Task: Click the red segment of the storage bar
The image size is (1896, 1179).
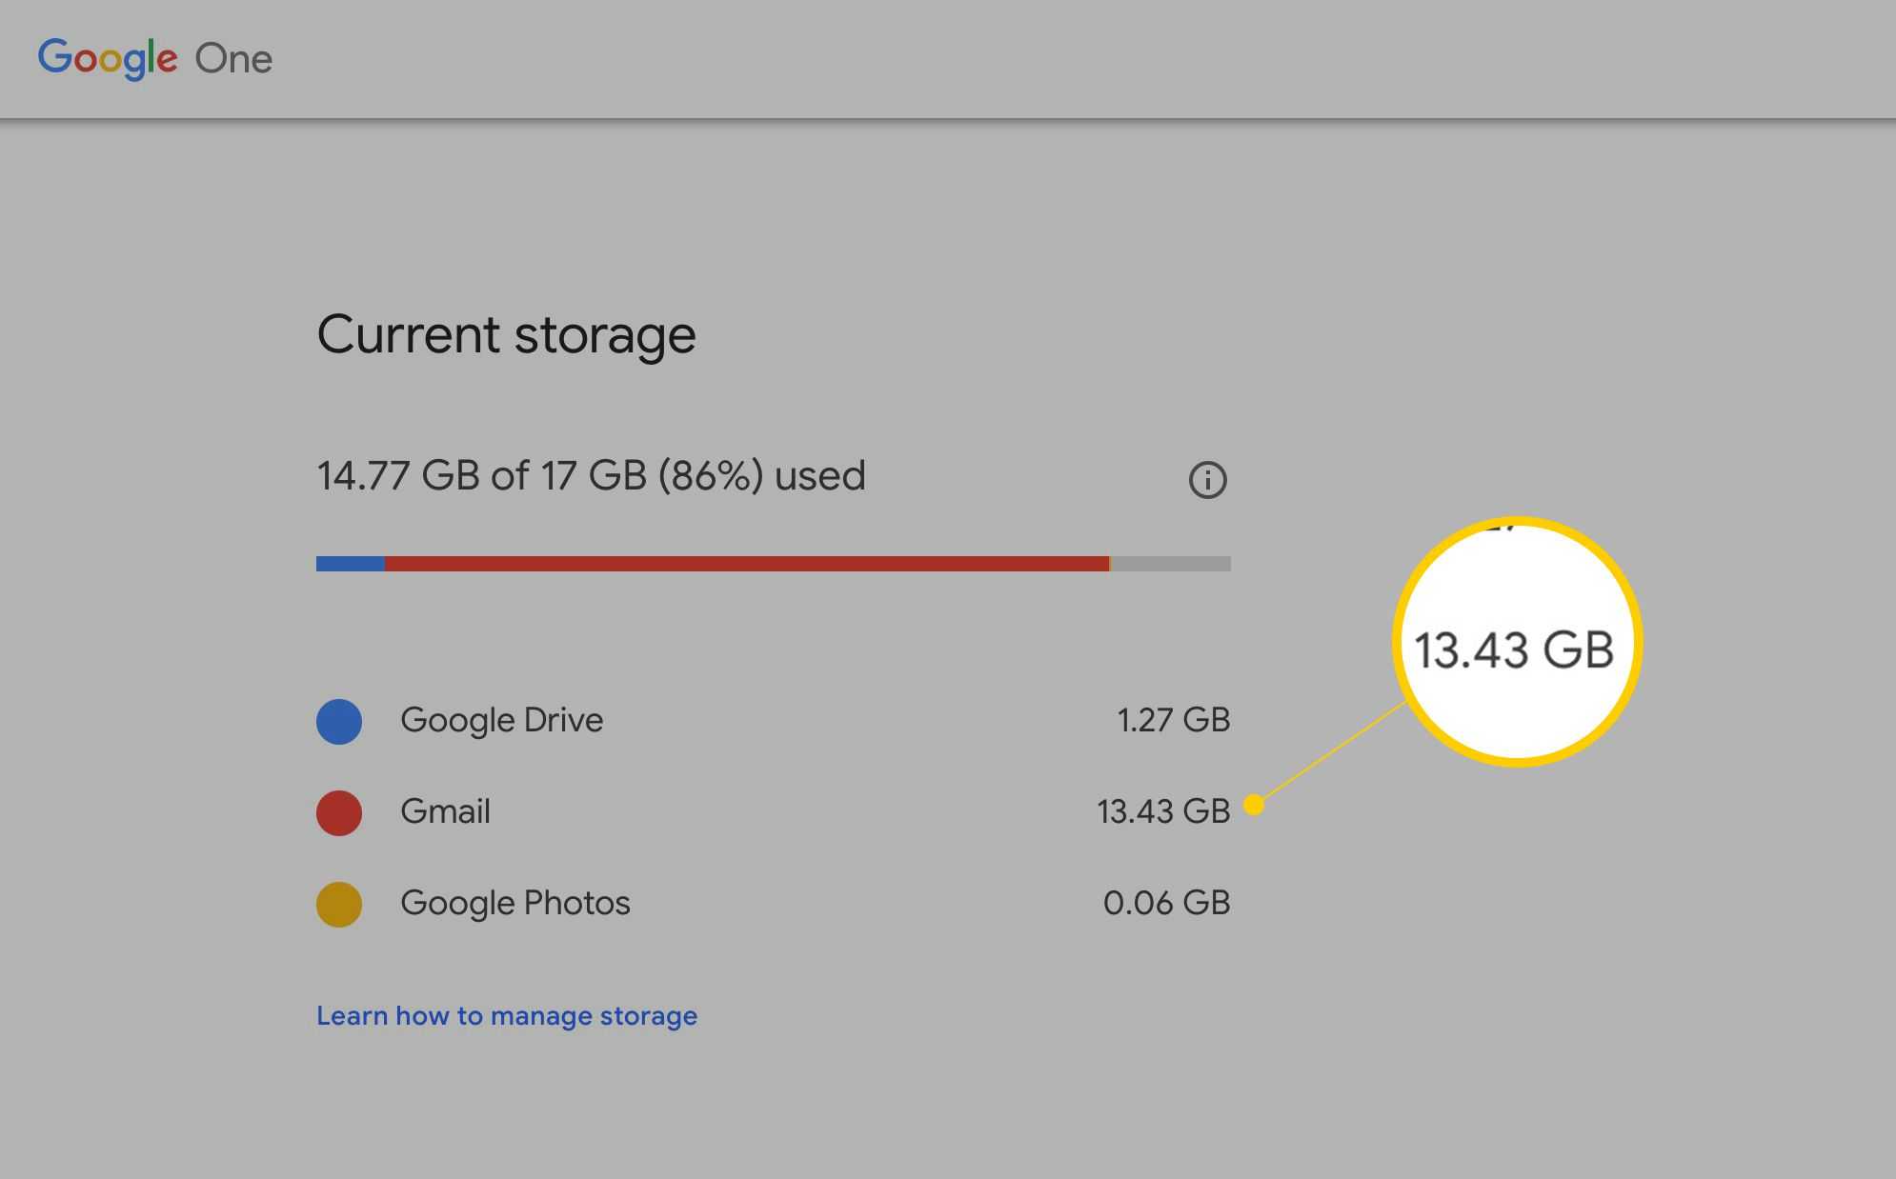Action: [x=747, y=564]
